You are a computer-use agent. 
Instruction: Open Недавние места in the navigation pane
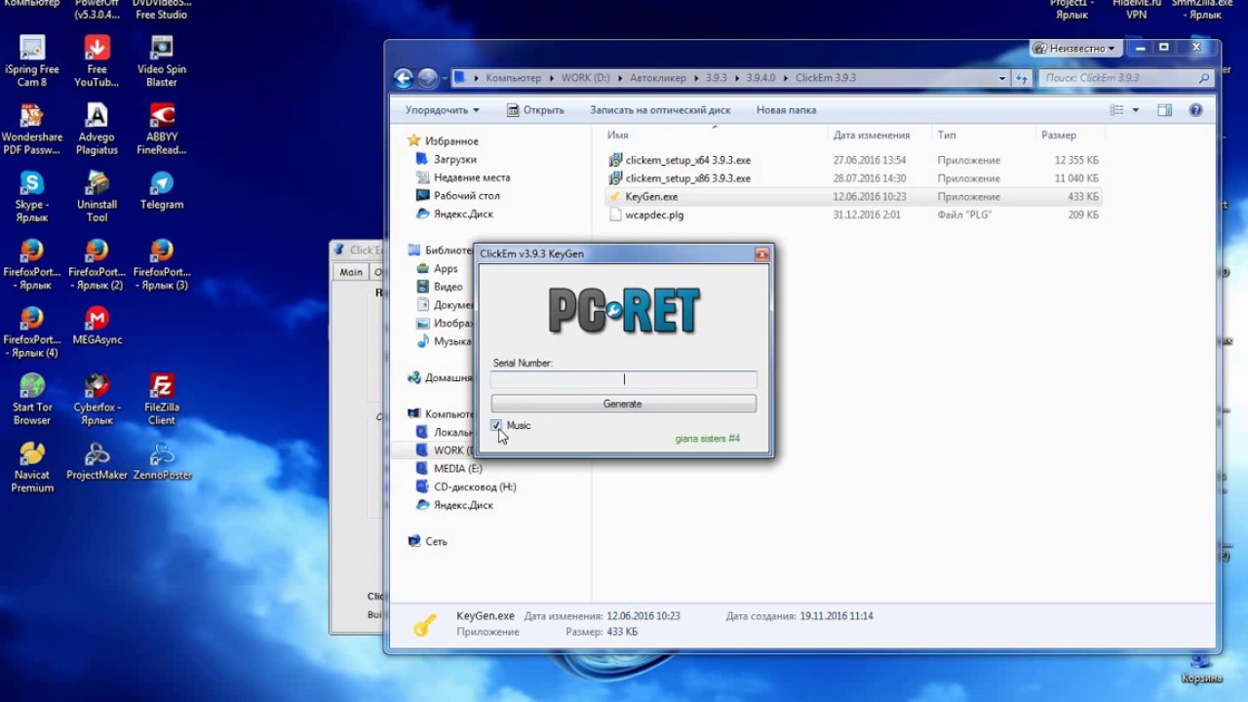[x=471, y=177]
